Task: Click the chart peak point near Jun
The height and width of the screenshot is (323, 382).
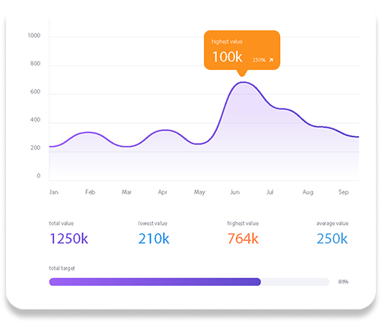Action: pos(243,82)
